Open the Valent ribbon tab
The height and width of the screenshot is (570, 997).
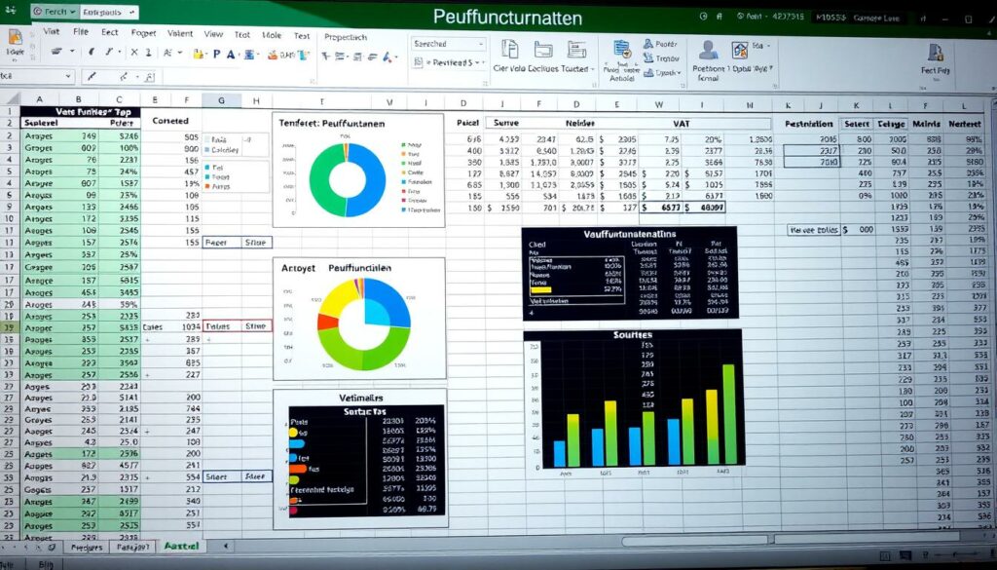click(180, 33)
